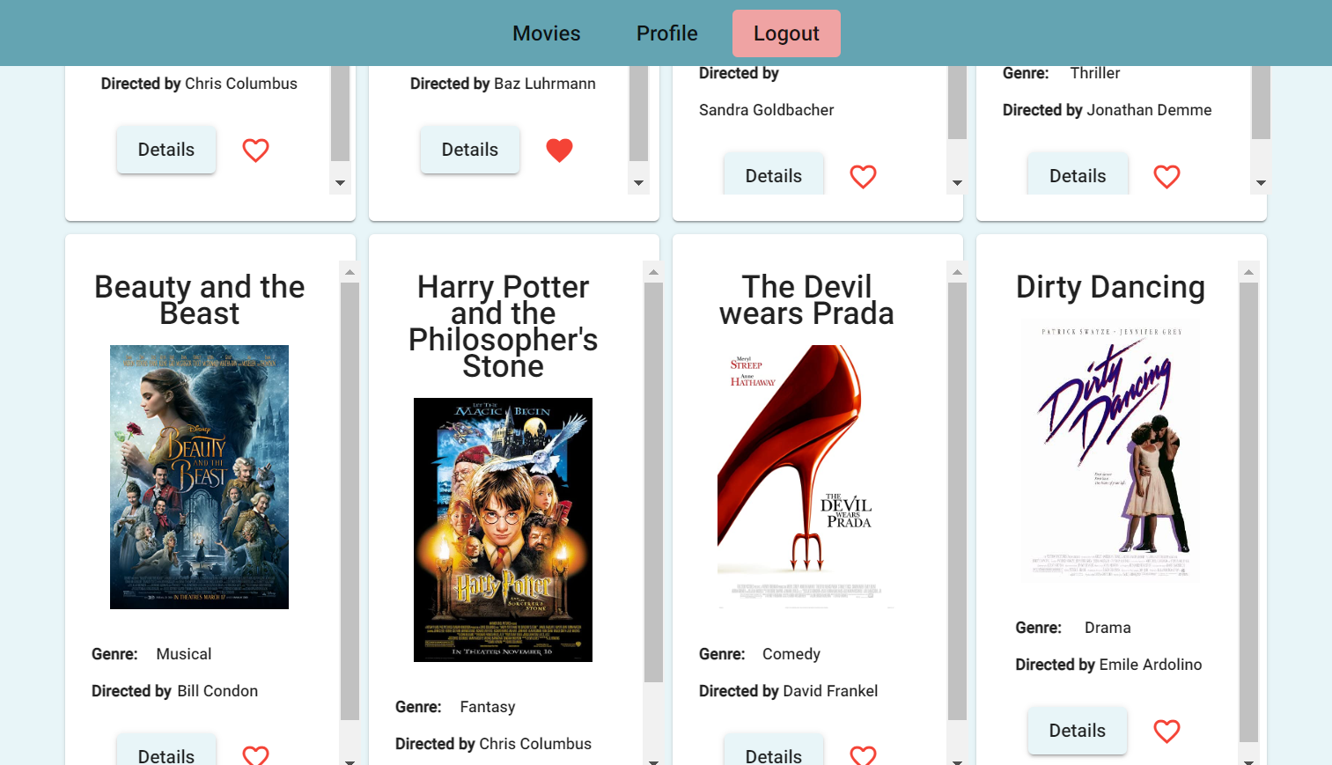Open Details for Beauty and the Beast
This screenshot has width=1332, height=765.
166,750
